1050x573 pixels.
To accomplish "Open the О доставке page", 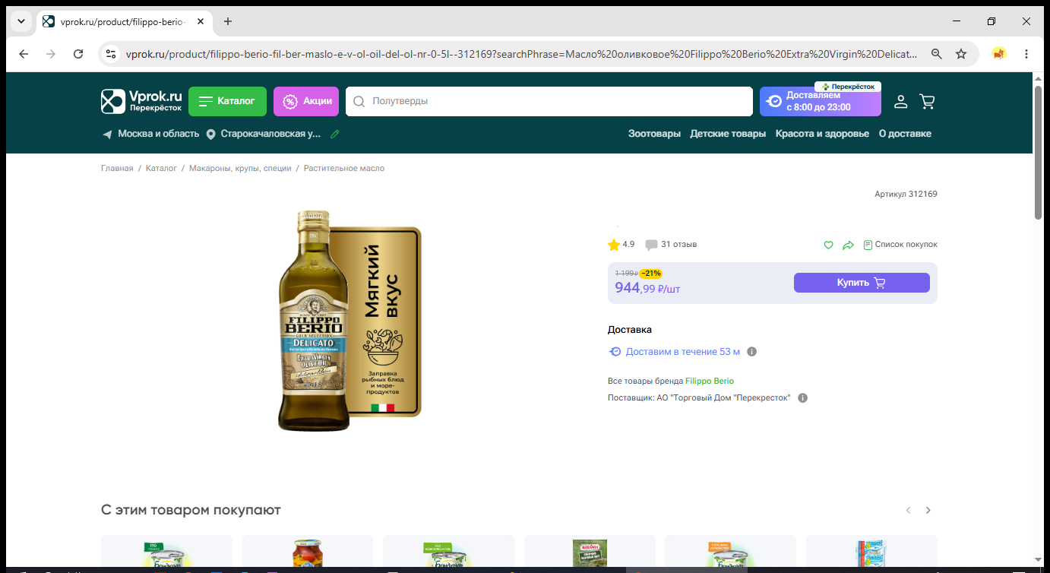I will [x=905, y=134].
